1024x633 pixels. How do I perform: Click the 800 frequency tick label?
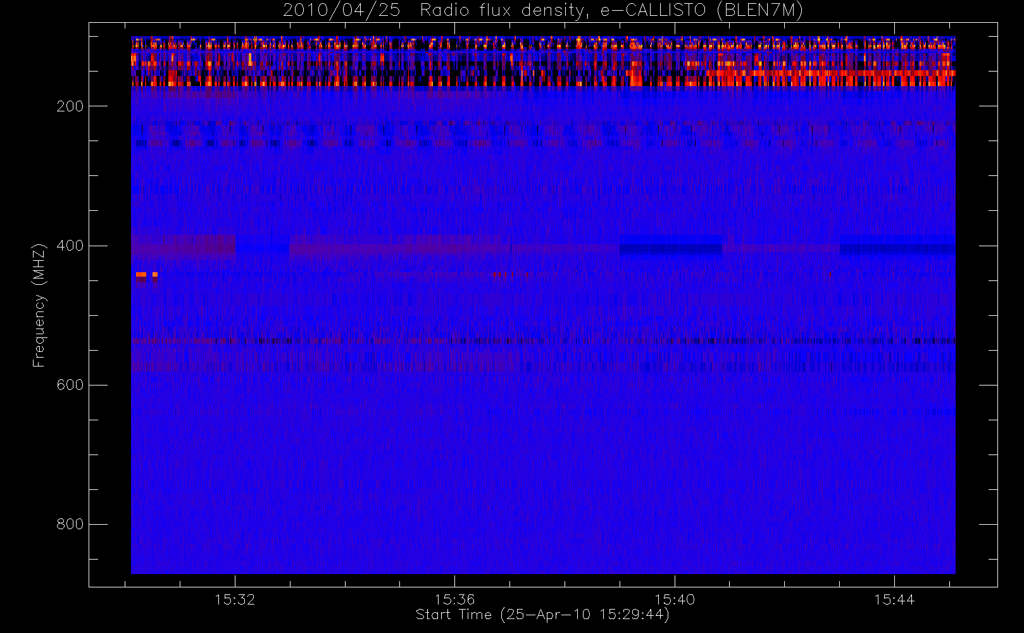[x=70, y=524]
